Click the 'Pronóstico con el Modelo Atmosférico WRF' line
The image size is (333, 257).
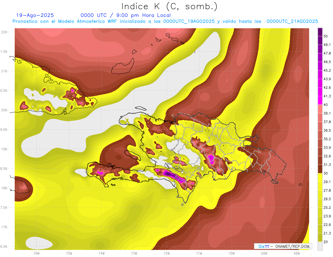point(165,21)
